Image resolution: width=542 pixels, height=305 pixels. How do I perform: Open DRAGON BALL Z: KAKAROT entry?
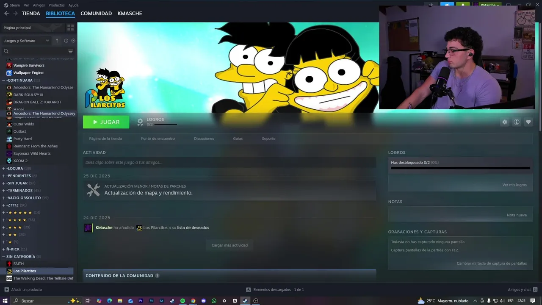(x=37, y=102)
